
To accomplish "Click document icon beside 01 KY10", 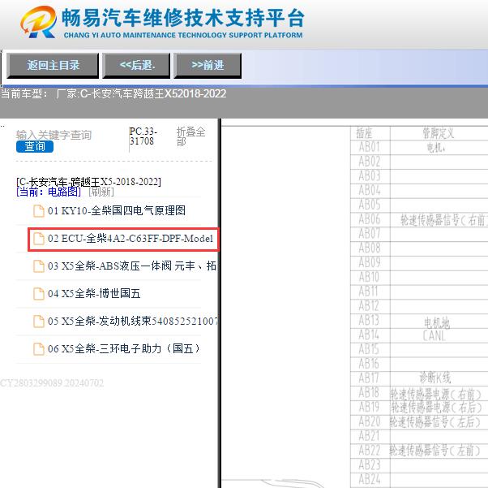I will tap(39, 210).
